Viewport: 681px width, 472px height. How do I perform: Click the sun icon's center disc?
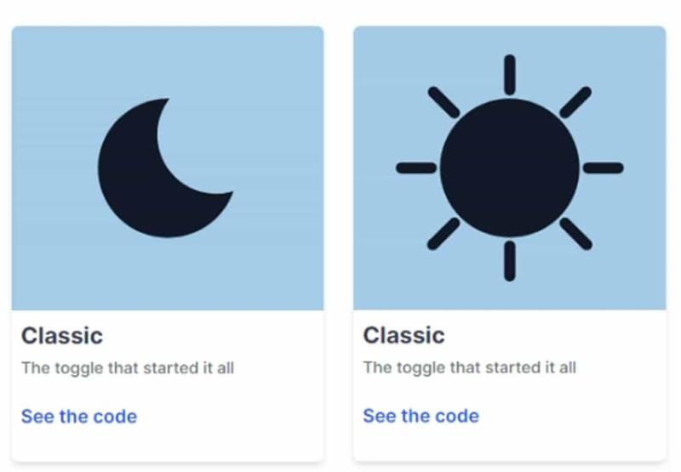point(509,168)
